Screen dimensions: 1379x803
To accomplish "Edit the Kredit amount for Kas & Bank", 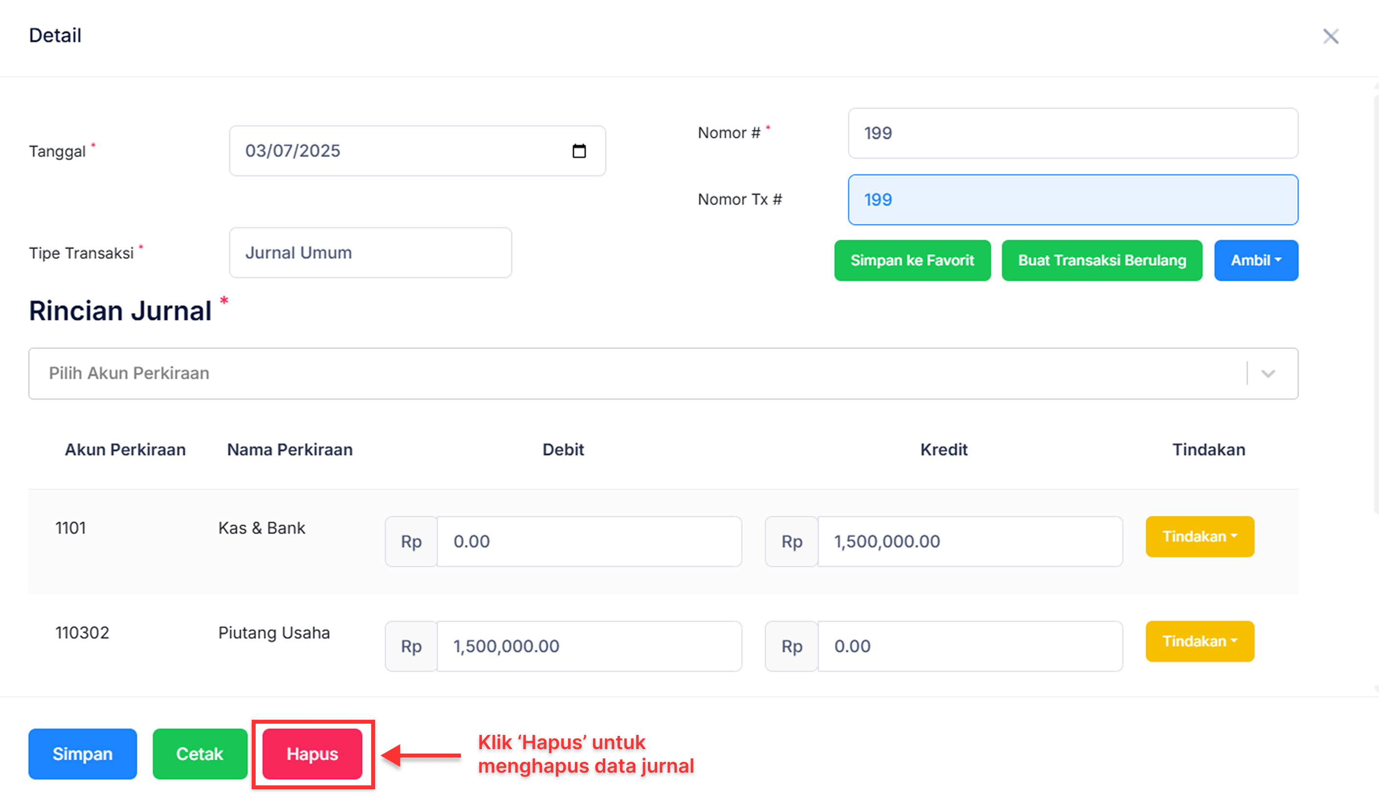I will click(969, 542).
